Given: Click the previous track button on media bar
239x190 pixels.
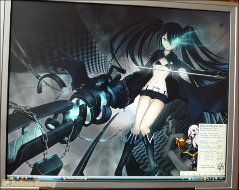Looking at the screenshot, I should (194, 174).
